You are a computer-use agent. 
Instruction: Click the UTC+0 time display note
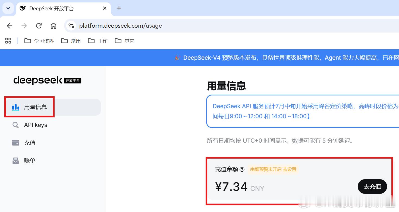coord(280,141)
